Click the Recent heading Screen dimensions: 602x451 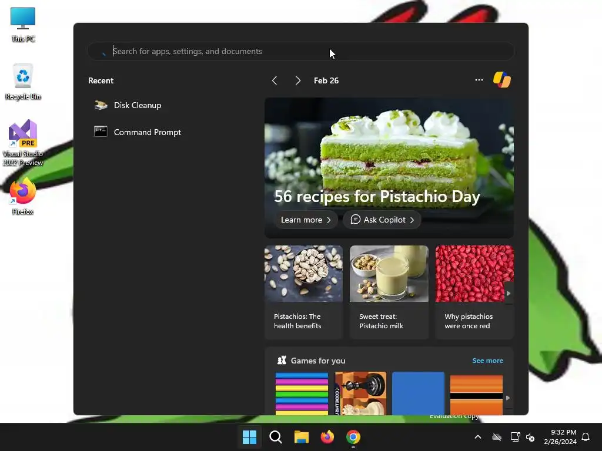[101, 80]
